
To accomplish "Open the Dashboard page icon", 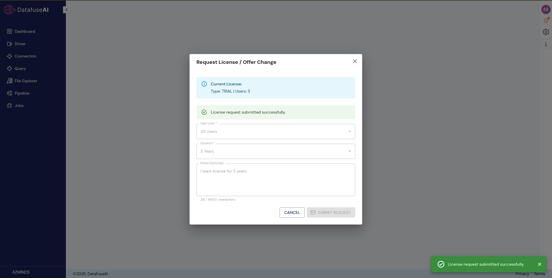I will click(x=9, y=31).
